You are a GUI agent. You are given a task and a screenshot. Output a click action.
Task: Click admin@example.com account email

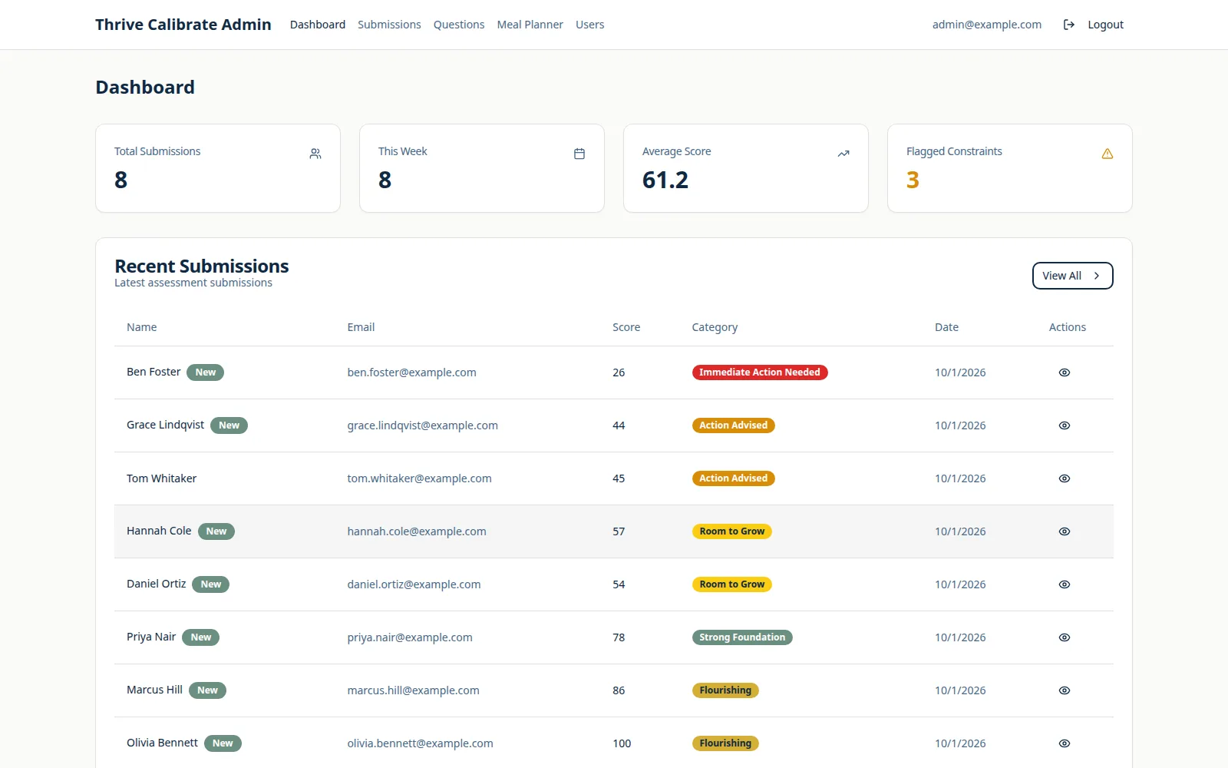point(987,25)
